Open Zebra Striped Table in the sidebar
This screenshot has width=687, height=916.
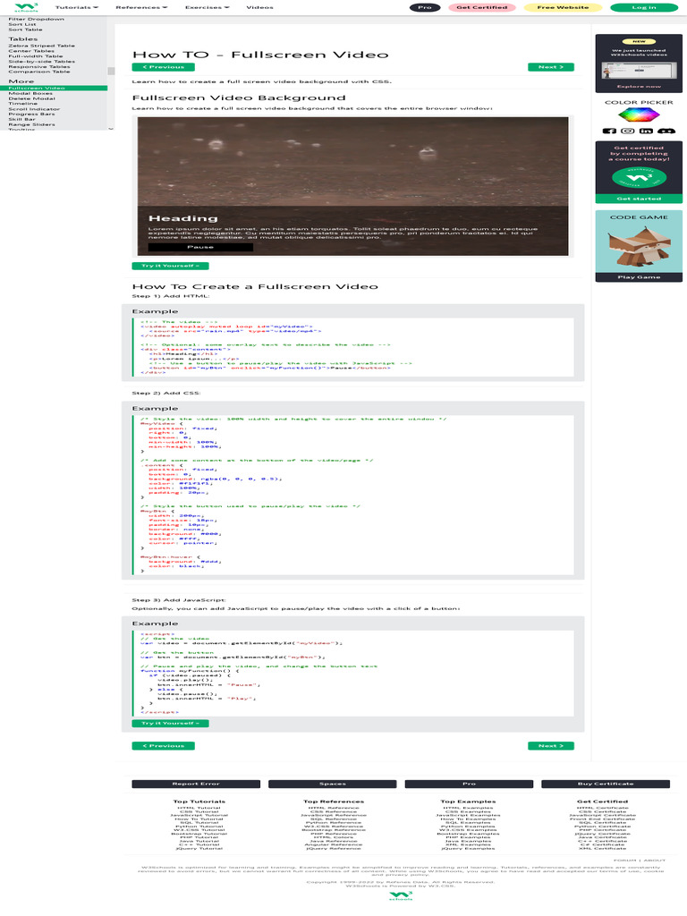[x=41, y=46]
